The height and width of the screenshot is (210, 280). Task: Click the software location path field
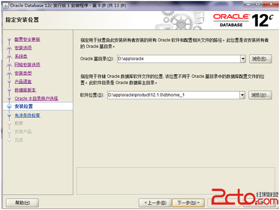coord(174,95)
